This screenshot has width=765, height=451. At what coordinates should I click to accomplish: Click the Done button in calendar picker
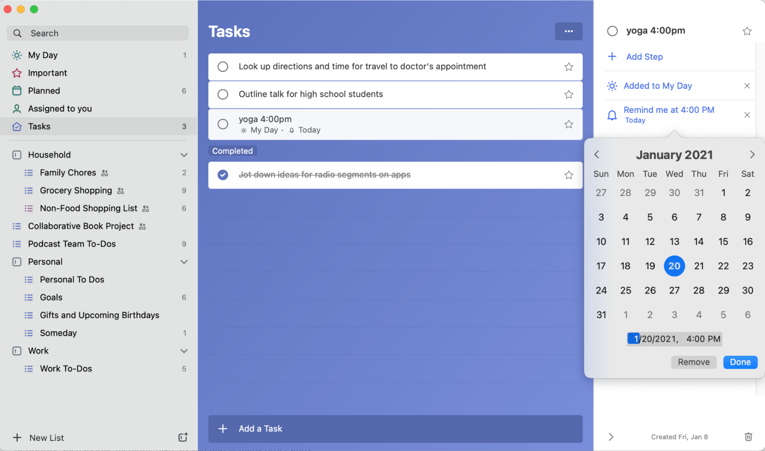pyautogui.click(x=740, y=361)
